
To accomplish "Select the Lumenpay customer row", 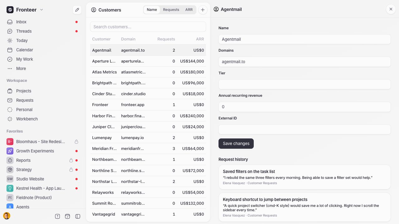I will click(148, 138).
